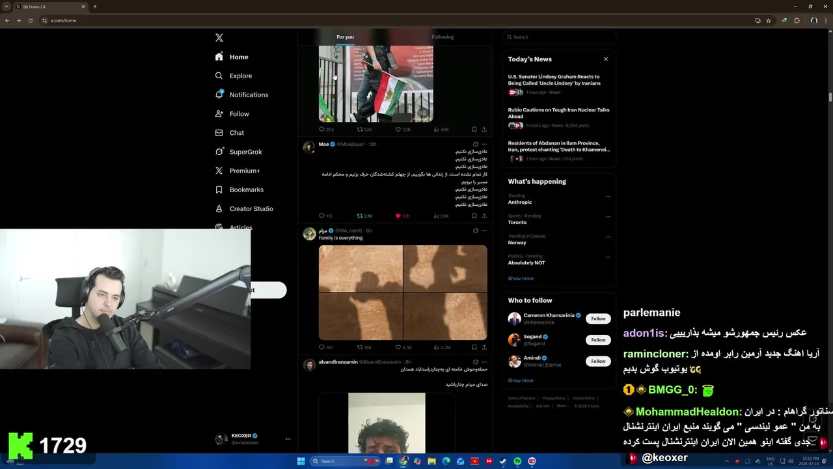Focus the X Search box
Image resolution: width=833 pixels, height=469 pixels.
(x=559, y=37)
